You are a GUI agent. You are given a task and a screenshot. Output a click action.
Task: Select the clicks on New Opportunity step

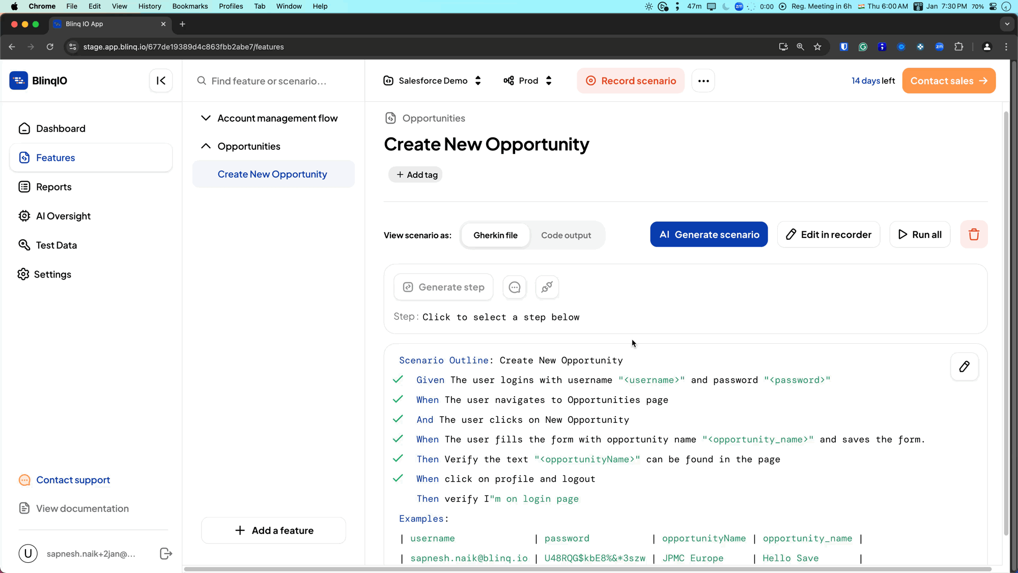pos(523,420)
